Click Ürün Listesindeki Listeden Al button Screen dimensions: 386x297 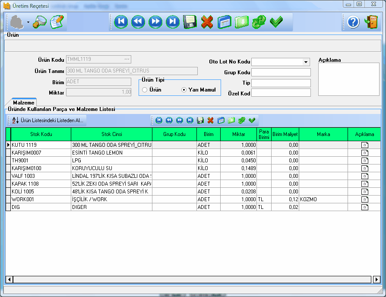click(x=48, y=120)
